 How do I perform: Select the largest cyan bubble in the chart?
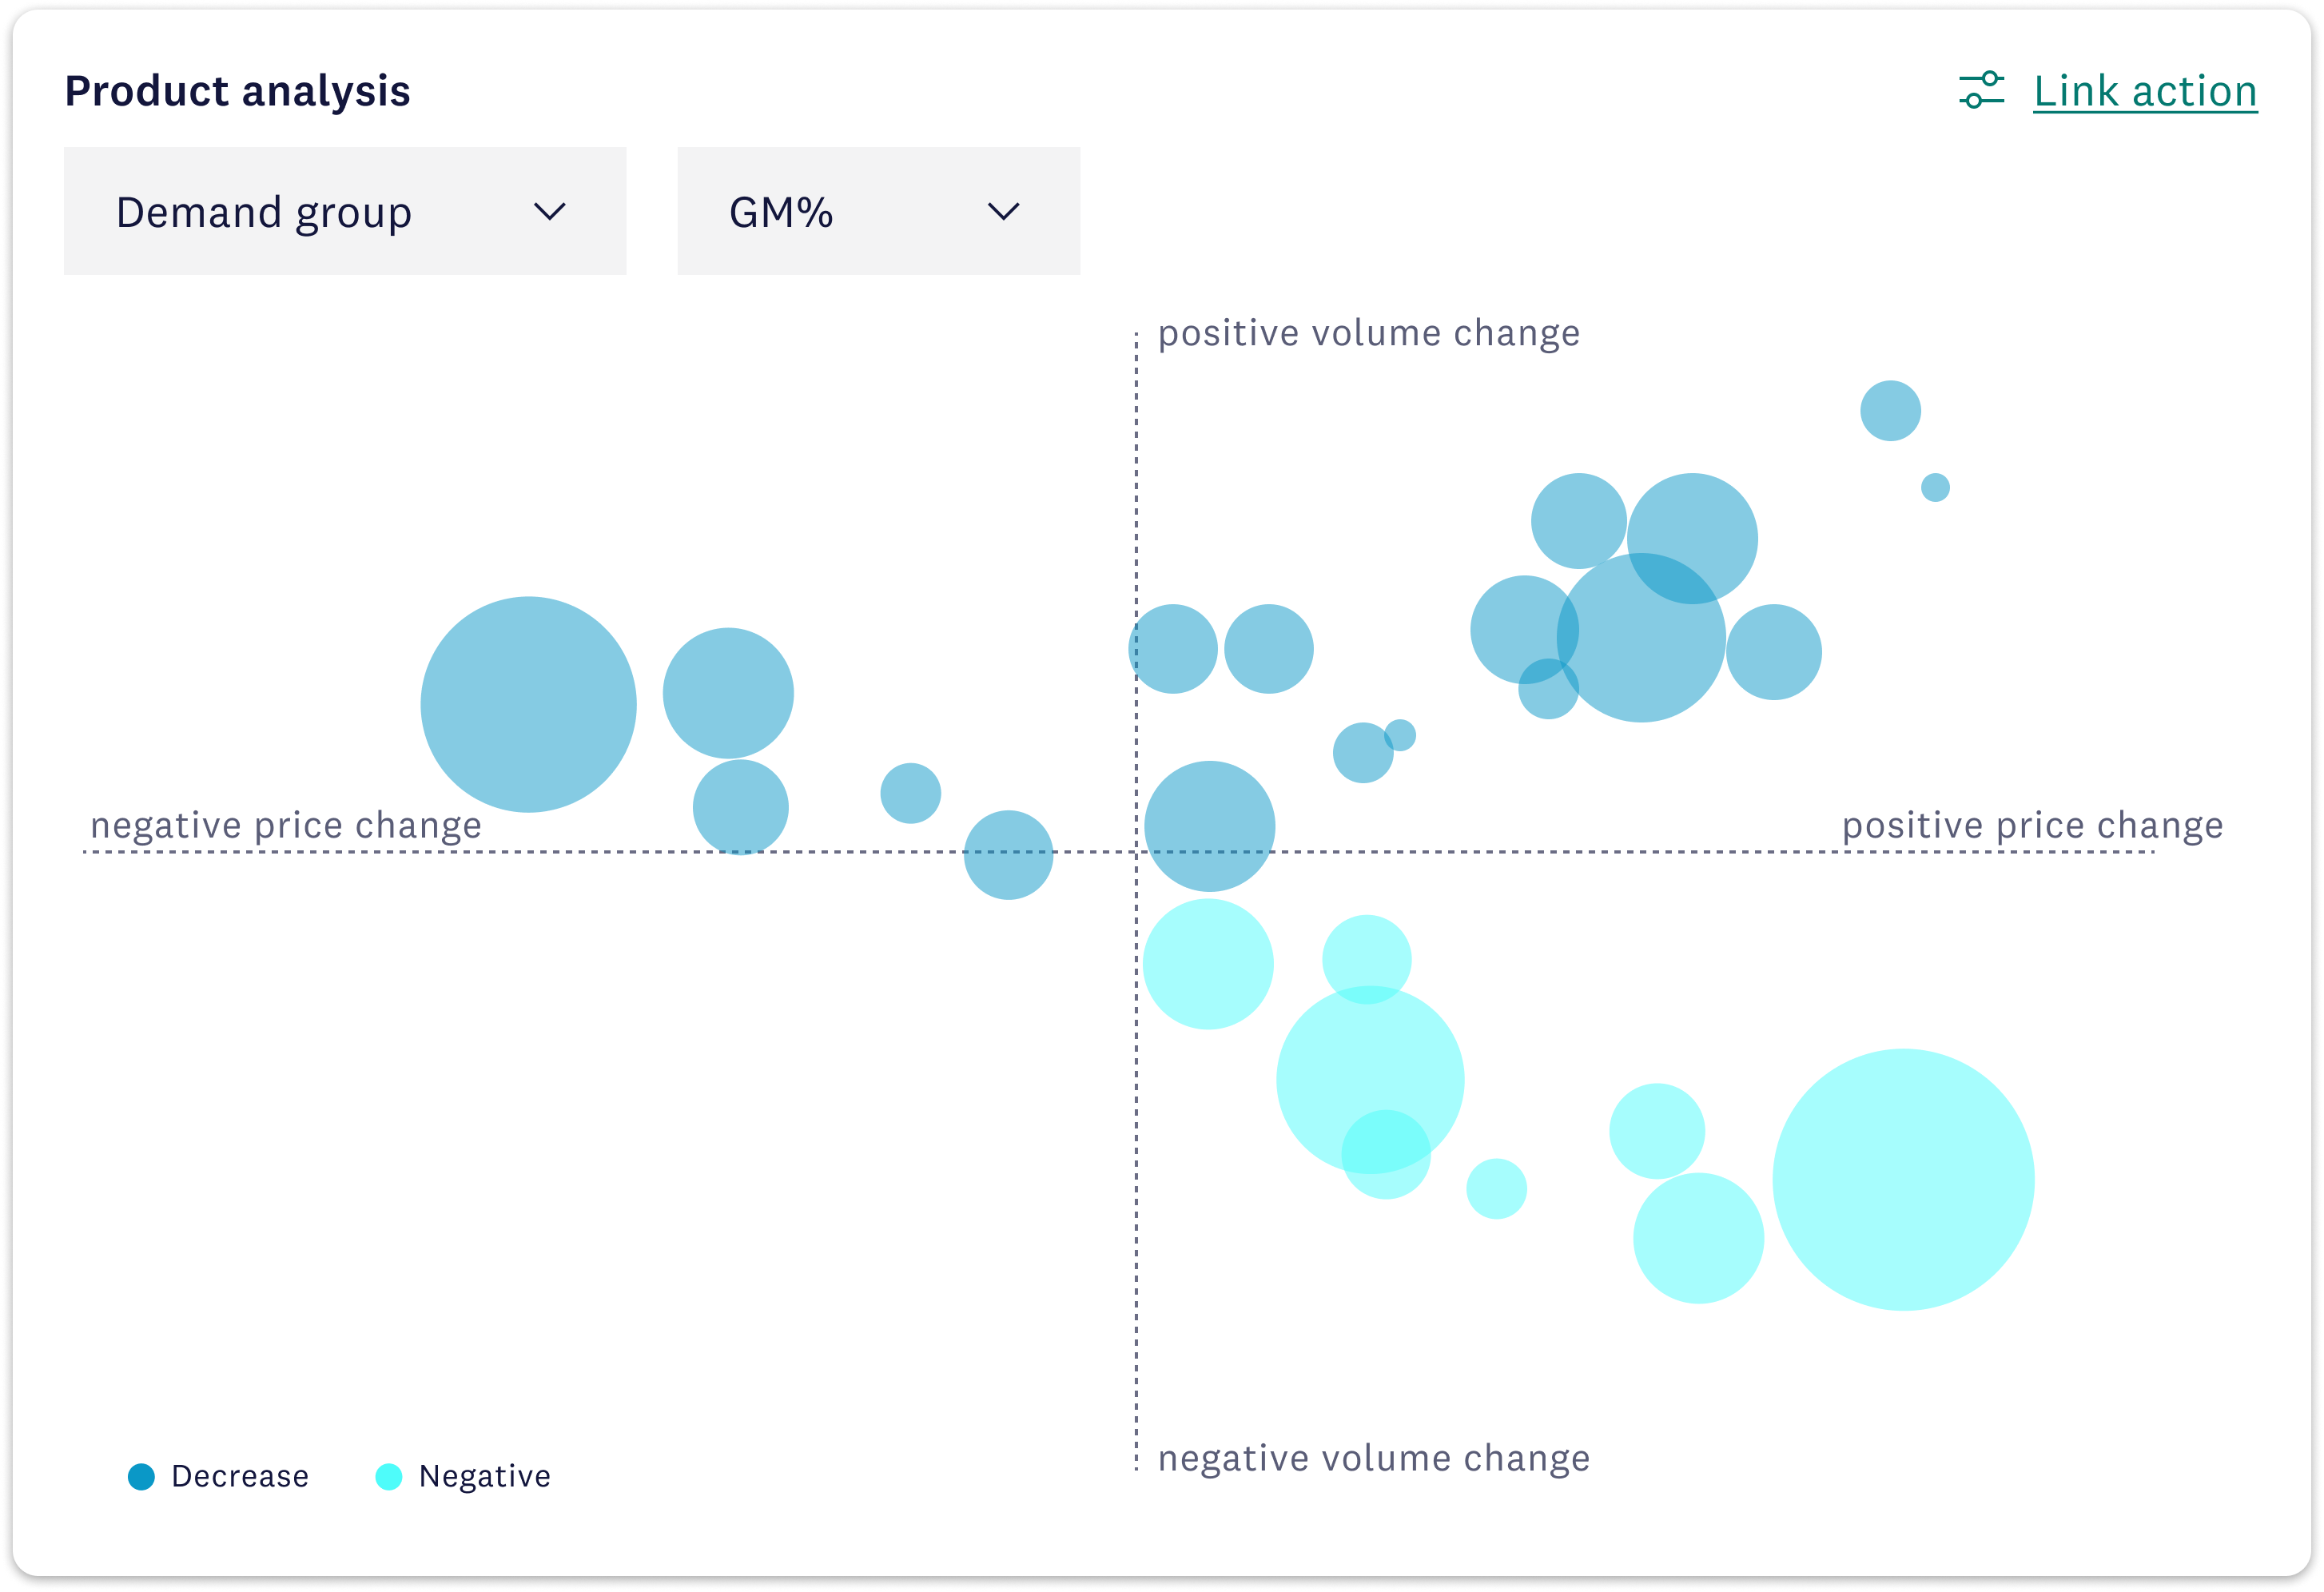(x=1903, y=1179)
